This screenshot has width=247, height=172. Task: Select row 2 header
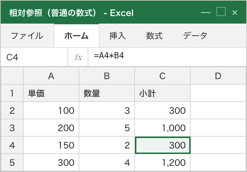click(12, 110)
